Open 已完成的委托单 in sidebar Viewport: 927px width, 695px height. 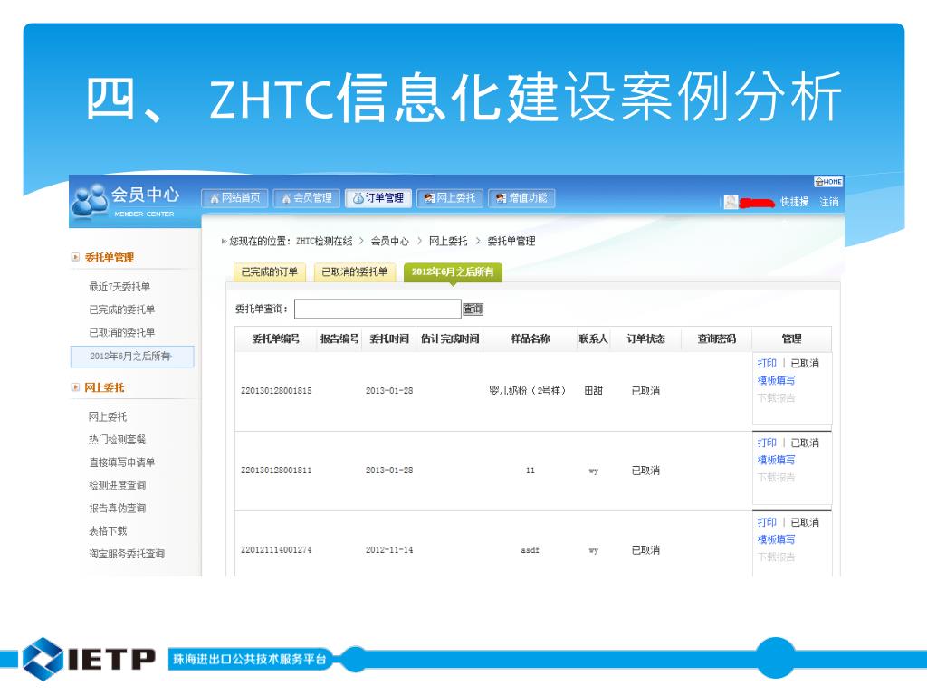(122, 309)
